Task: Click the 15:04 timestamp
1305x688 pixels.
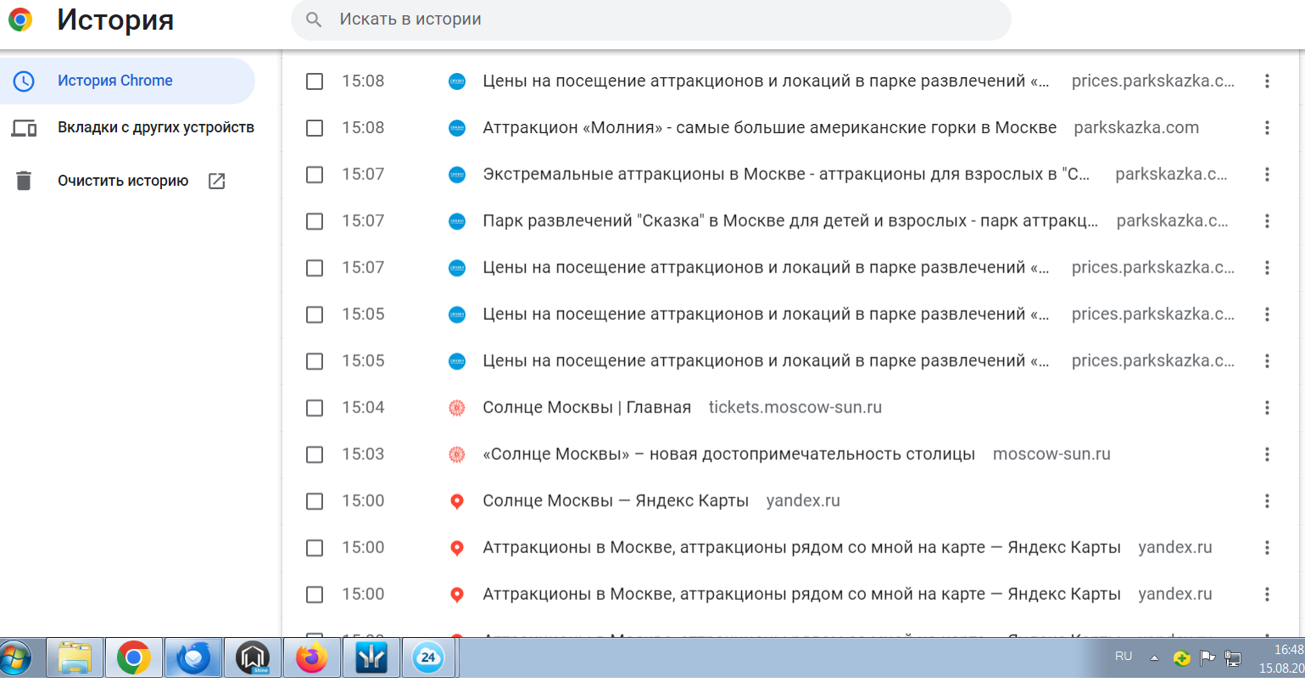Action: pos(363,408)
